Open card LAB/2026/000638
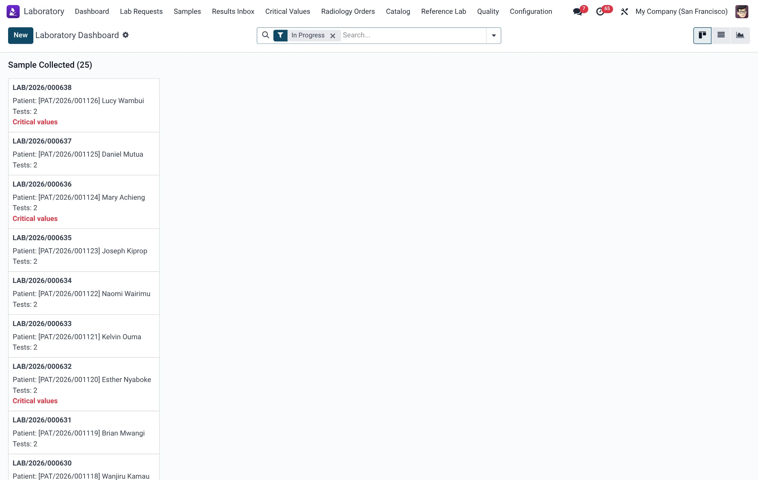Viewport: 758px width, 480px height. 84,105
